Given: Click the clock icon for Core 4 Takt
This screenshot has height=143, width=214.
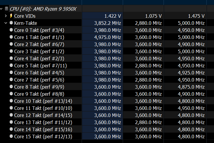Looking at the screenshot, I should [x=11, y=58].
